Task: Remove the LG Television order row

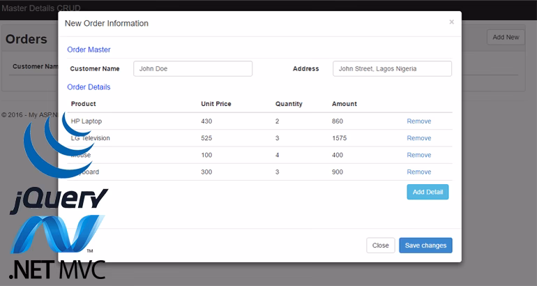Action: 418,138
